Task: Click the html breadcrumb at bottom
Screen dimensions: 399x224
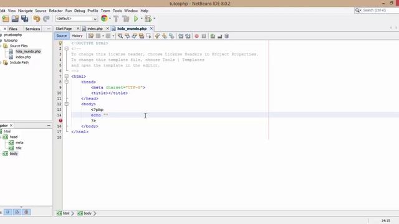Action: tap(65, 213)
